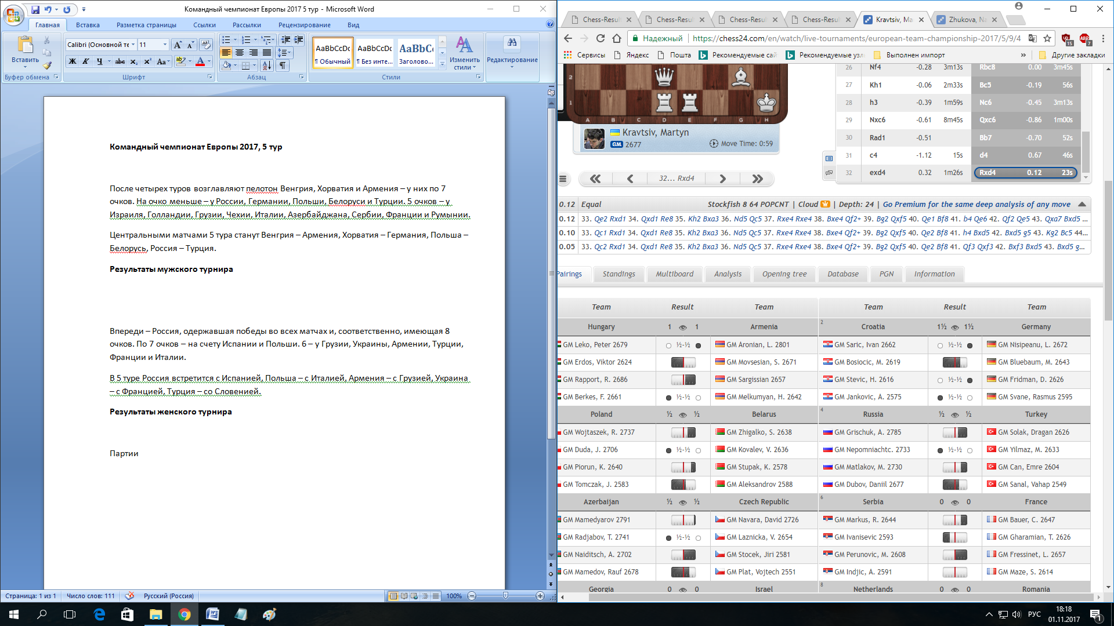Click the Chrome home icon
The image size is (1114, 626).
617,38
